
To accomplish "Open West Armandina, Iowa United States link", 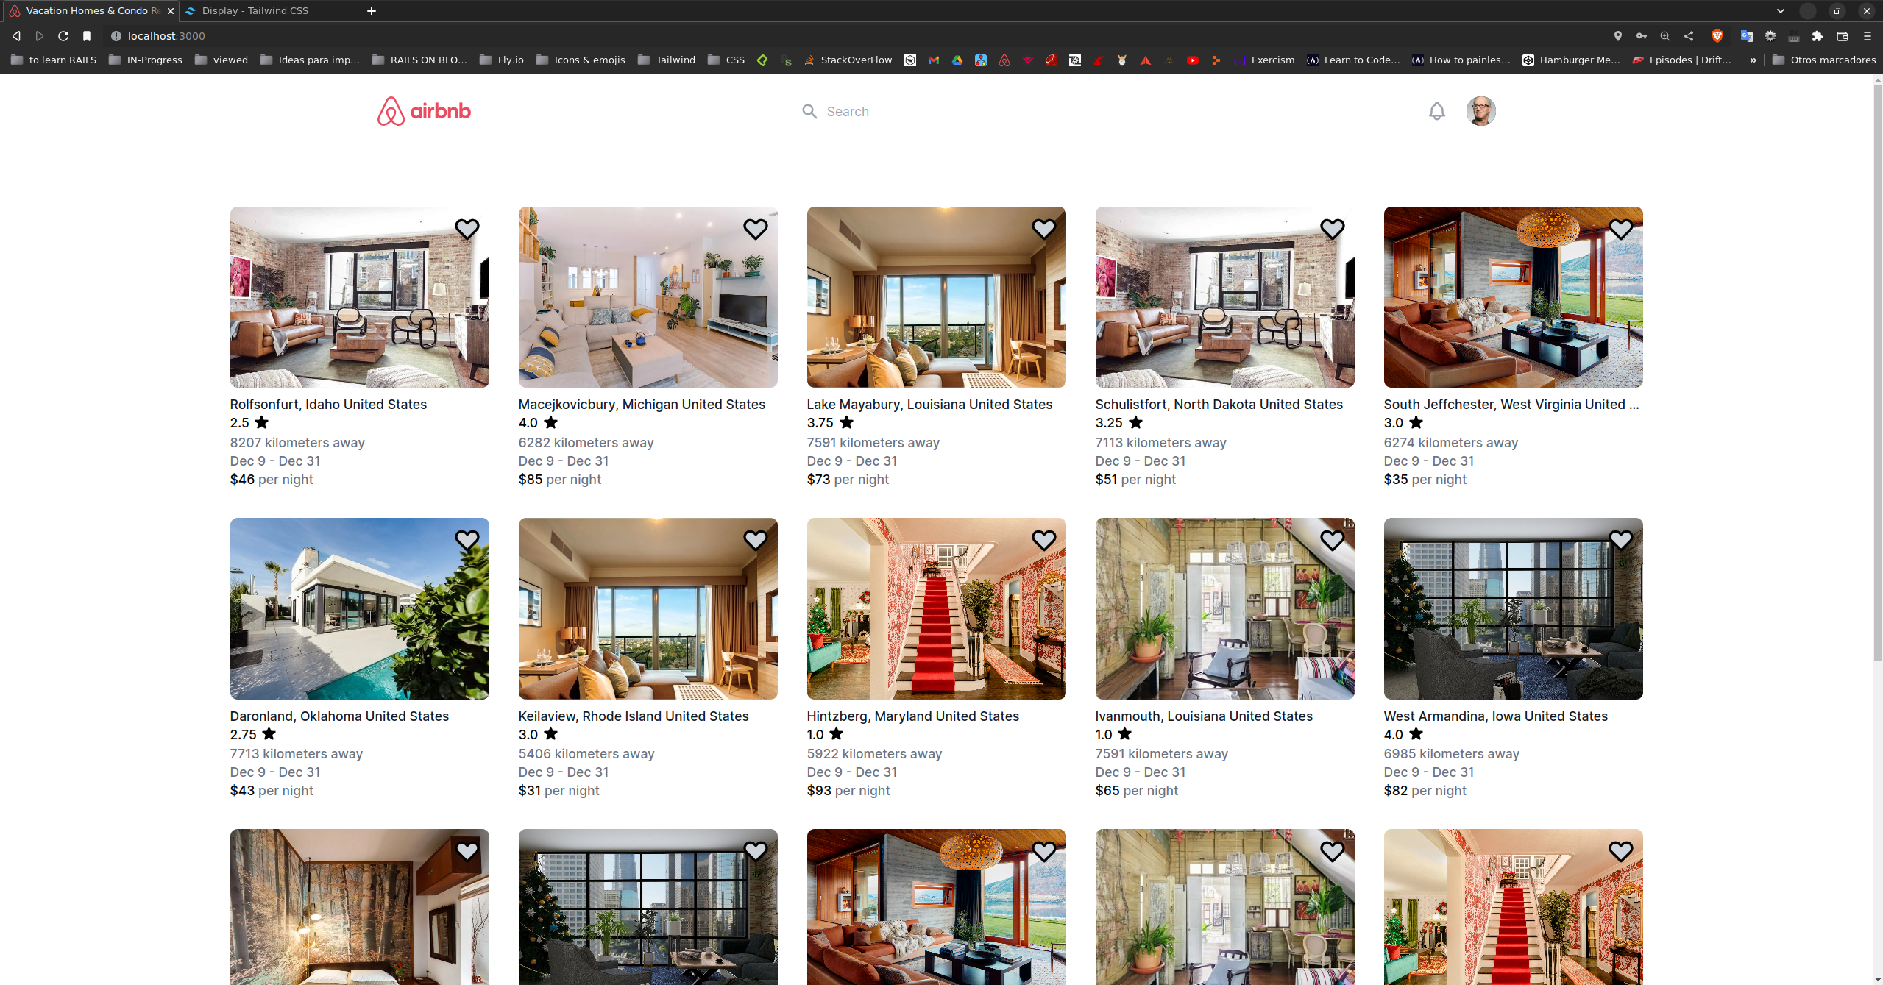I will 1495,716.
